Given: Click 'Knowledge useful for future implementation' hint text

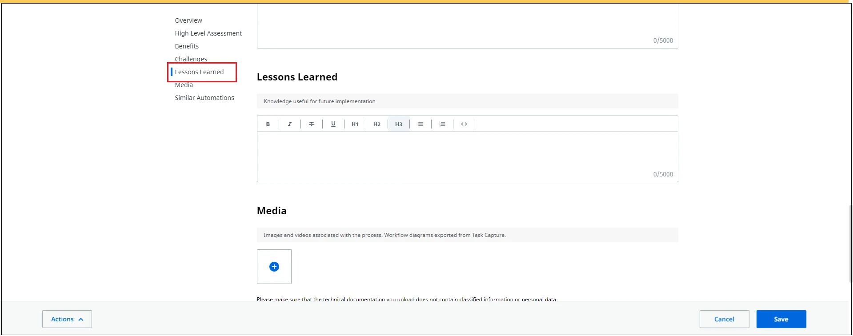Looking at the screenshot, I should (320, 101).
